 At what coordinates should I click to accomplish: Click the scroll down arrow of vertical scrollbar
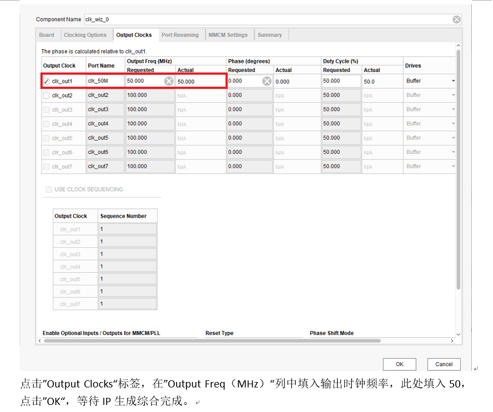(x=459, y=335)
